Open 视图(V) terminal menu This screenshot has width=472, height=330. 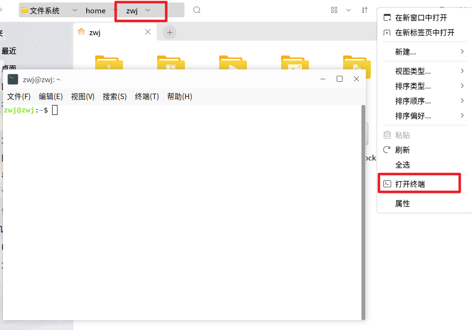[x=83, y=97]
